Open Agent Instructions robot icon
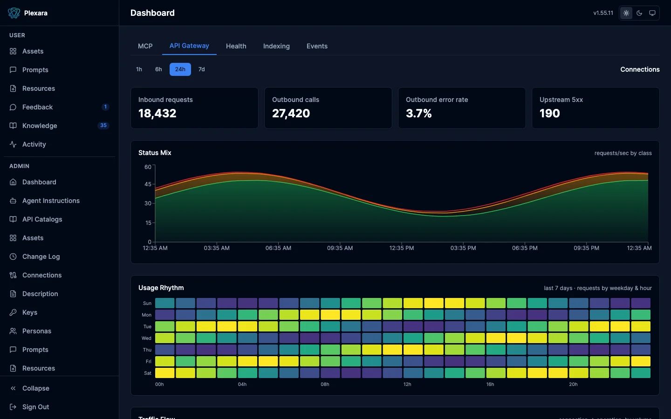Viewport: 671px width, 419px height. pyautogui.click(x=13, y=201)
